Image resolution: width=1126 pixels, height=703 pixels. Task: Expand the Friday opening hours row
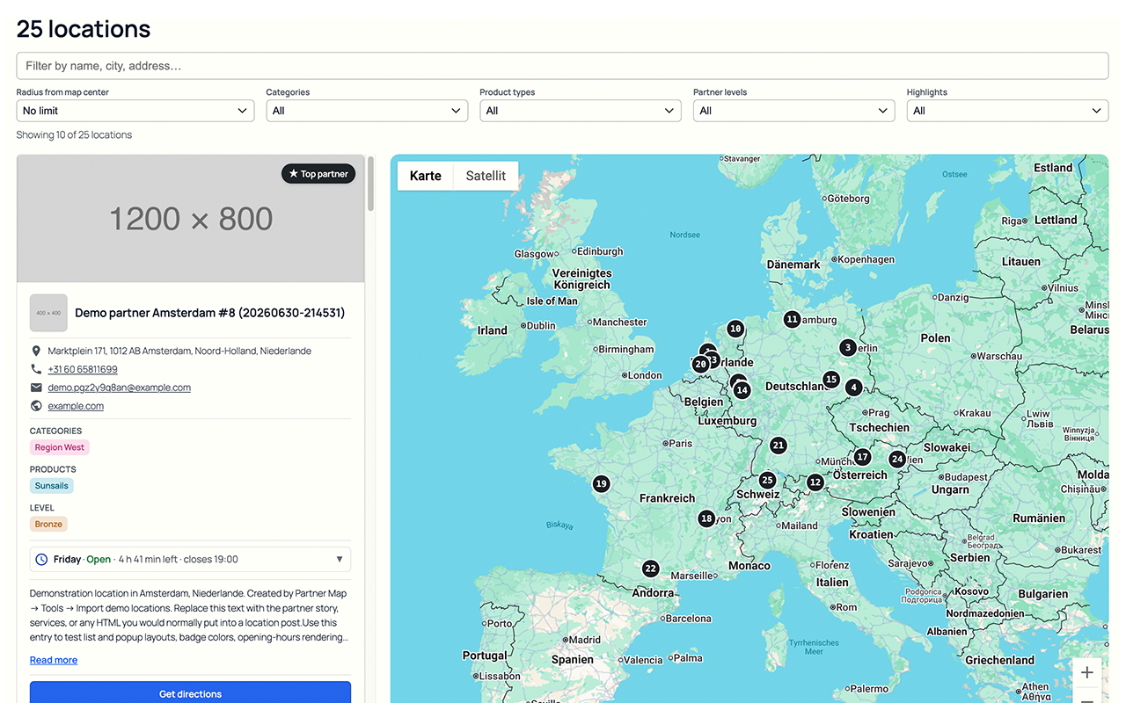pyautogui.click(x=190, y=559)
